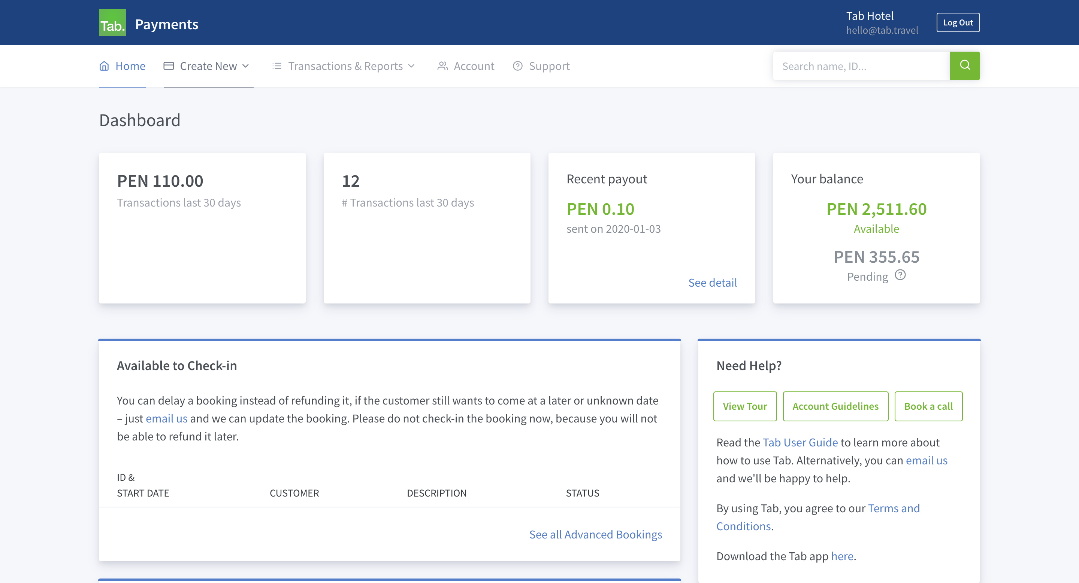The height and width of the screenshot is (583, 1079).
Task: Click the Your balance label
Action: 827,179
